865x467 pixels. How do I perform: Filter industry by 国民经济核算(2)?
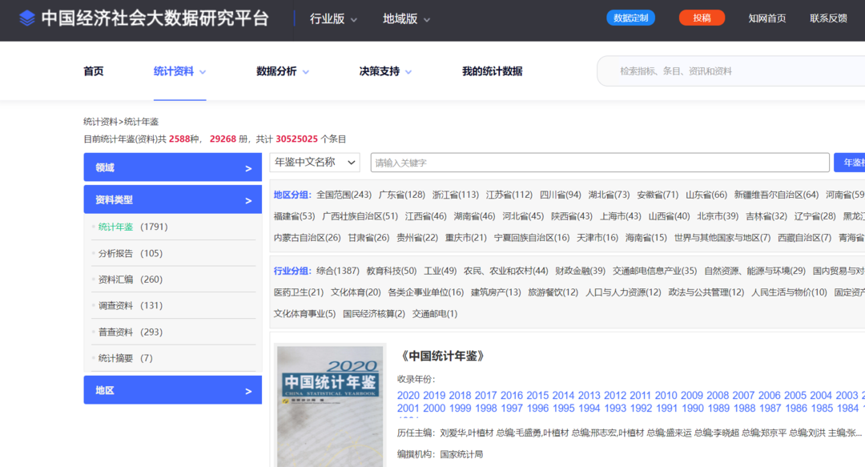point(374,314)
